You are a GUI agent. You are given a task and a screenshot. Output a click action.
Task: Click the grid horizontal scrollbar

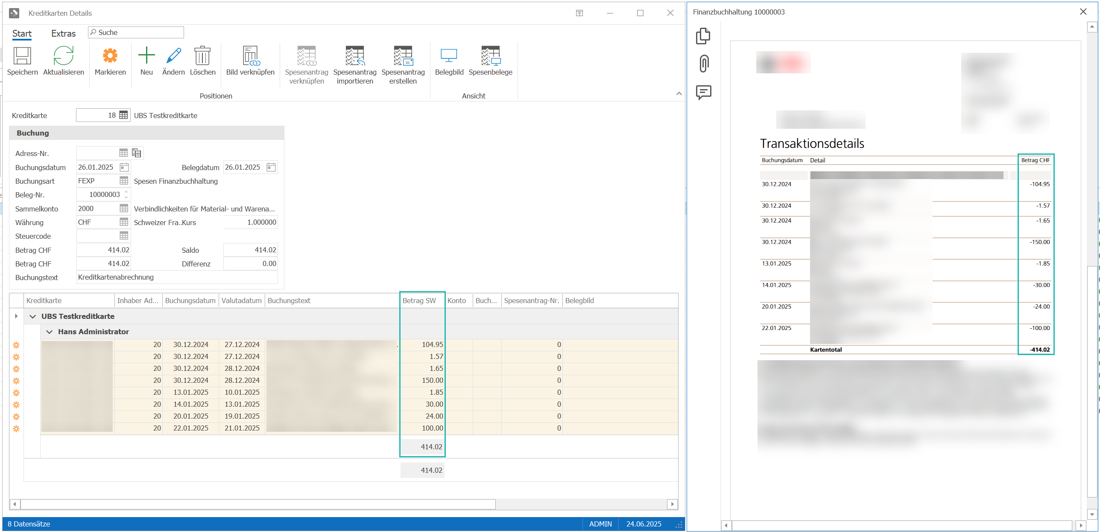pyautogui.click(x=258, y=504)
